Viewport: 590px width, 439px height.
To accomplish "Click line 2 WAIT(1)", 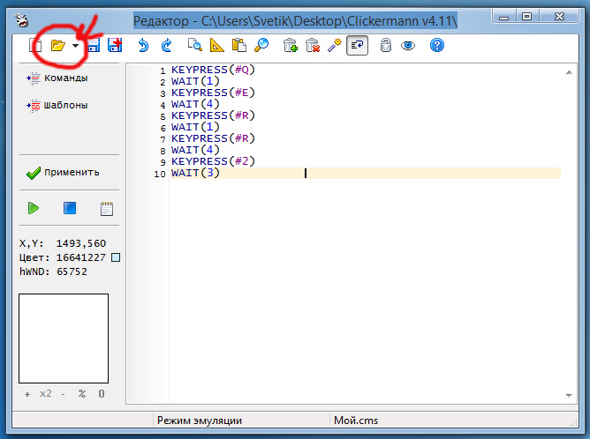I will tap(195, 81).
